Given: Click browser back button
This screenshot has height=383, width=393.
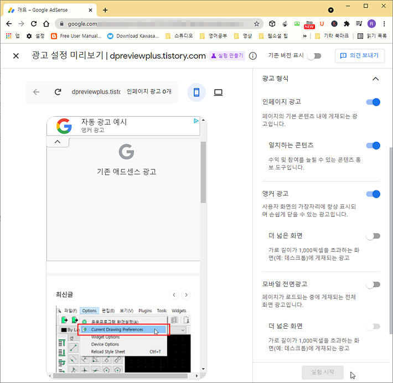Looking at the screenshot, I should coord(9,24).
